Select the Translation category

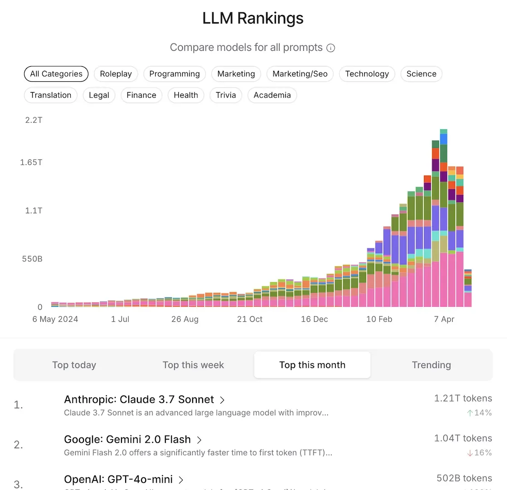coord(51,95)
